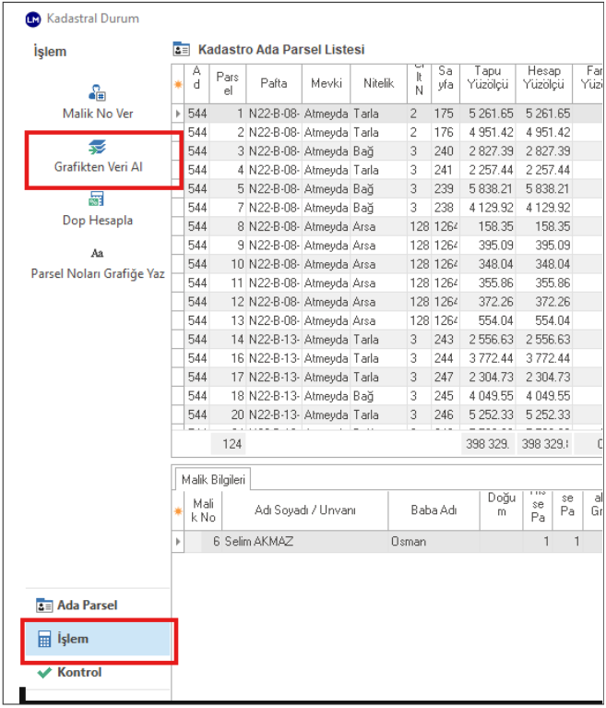Click the Pafta column header

pyautogui.click(x=273, y=83)
